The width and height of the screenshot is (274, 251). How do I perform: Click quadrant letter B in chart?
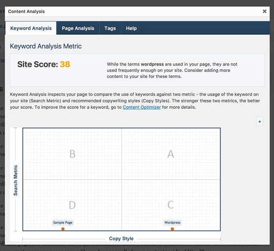(x=72, y=154)
